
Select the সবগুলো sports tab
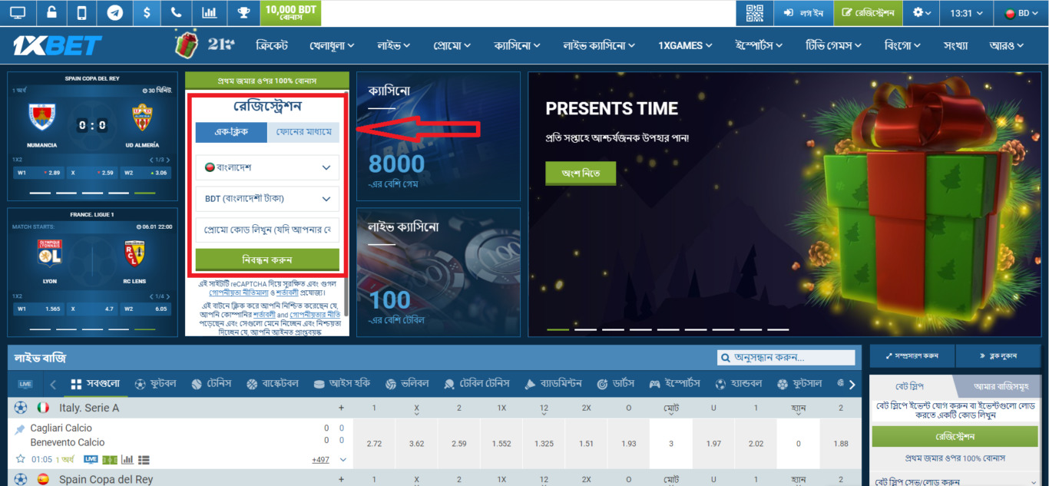point(95,384)
